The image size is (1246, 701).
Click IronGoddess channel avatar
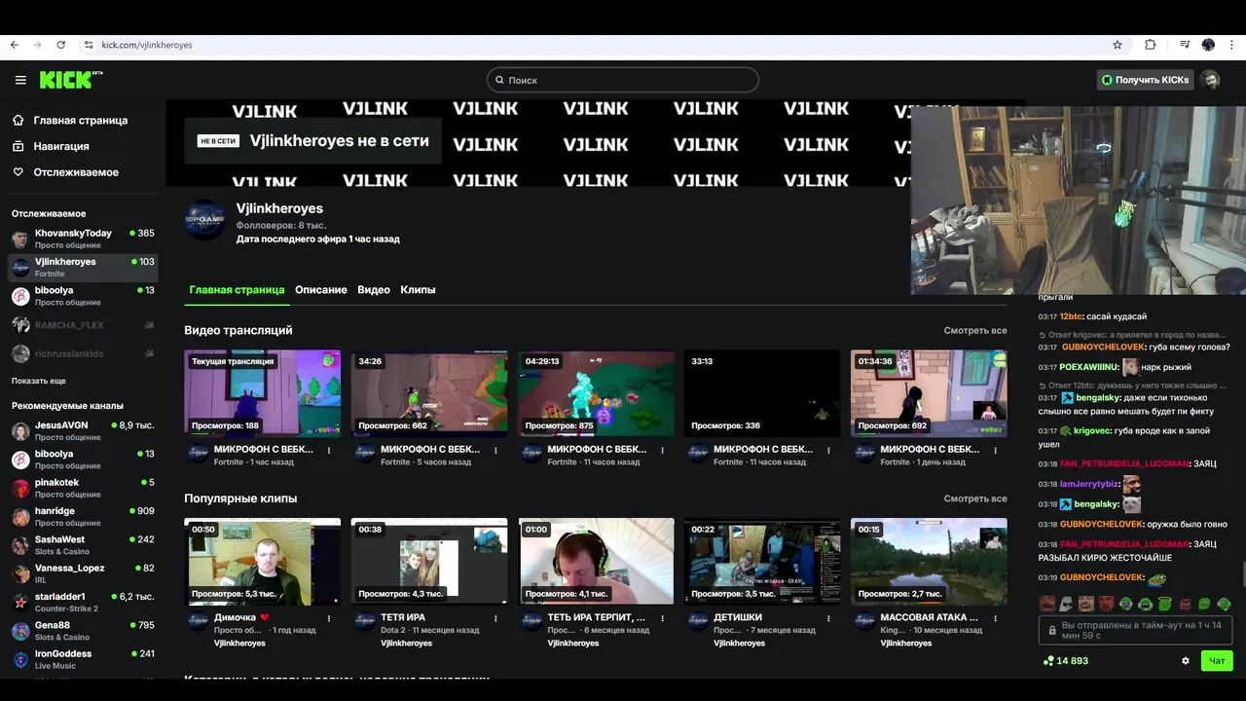coord(20,659)
